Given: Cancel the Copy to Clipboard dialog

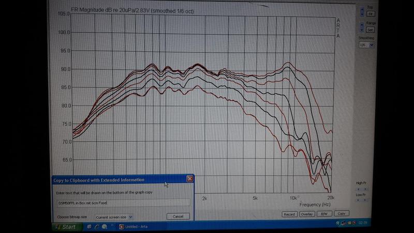Looking at the screenshot, I should coord(178,216).
